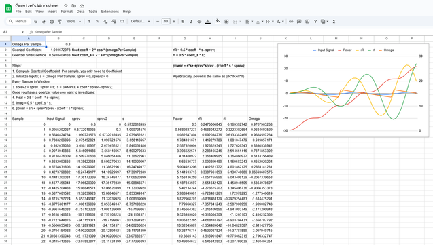Increase decimal places
Viewport: 433px width, 245px height.
(114, 22)
